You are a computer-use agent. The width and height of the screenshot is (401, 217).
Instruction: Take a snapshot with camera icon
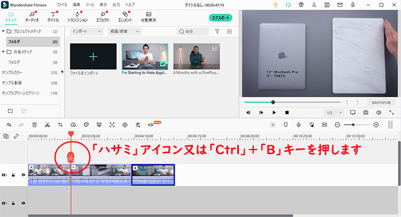tap(365, 112)
